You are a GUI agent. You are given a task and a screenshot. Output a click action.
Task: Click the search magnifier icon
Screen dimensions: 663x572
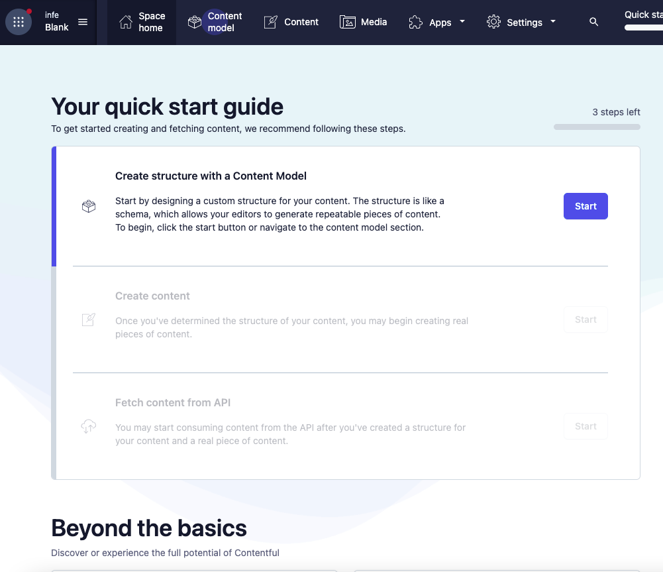(593, 21)
